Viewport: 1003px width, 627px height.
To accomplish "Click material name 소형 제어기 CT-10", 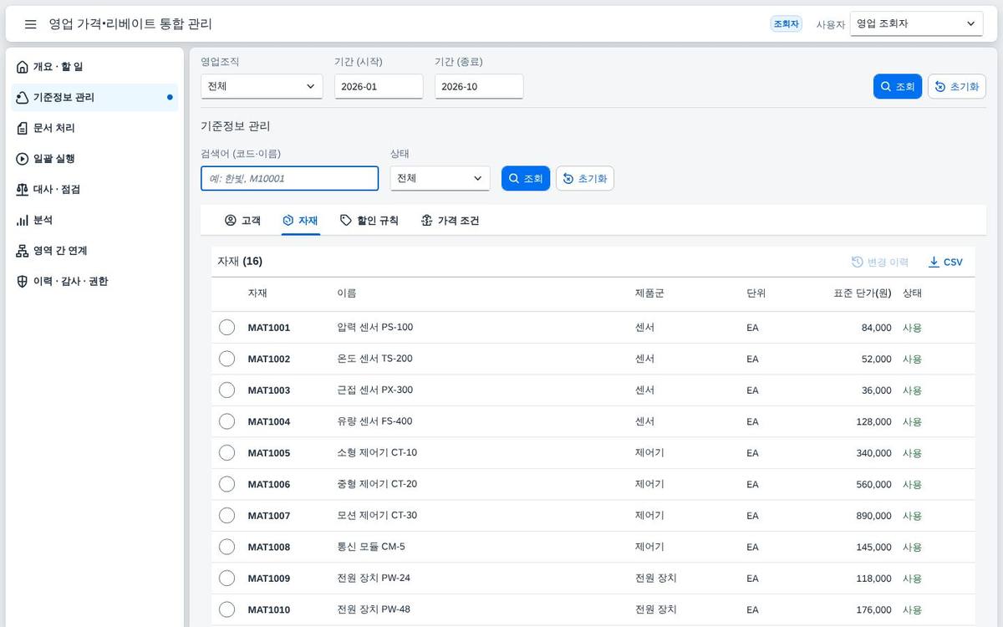I will pyautogui.click(x=377, y=452).
